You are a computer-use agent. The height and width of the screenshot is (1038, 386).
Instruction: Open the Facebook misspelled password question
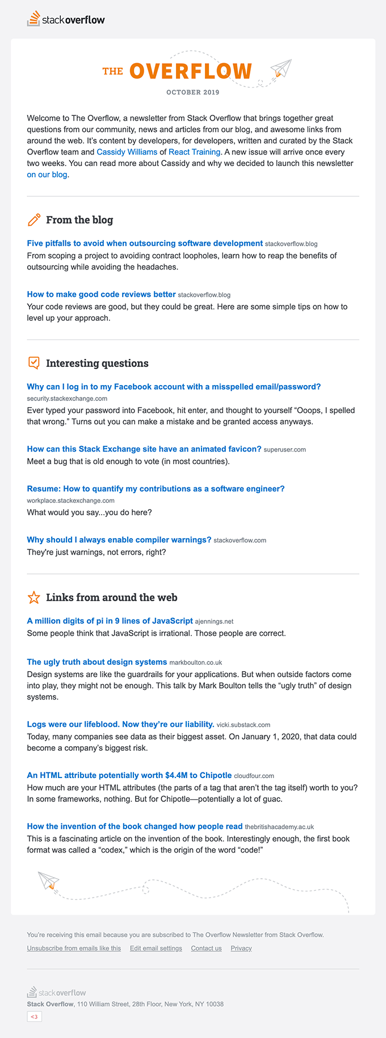coord(174,387)
